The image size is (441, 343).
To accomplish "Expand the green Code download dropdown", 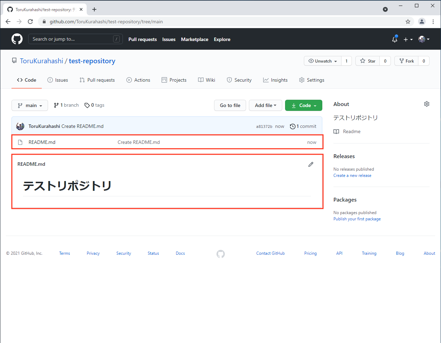I will [x=304, y=105].
